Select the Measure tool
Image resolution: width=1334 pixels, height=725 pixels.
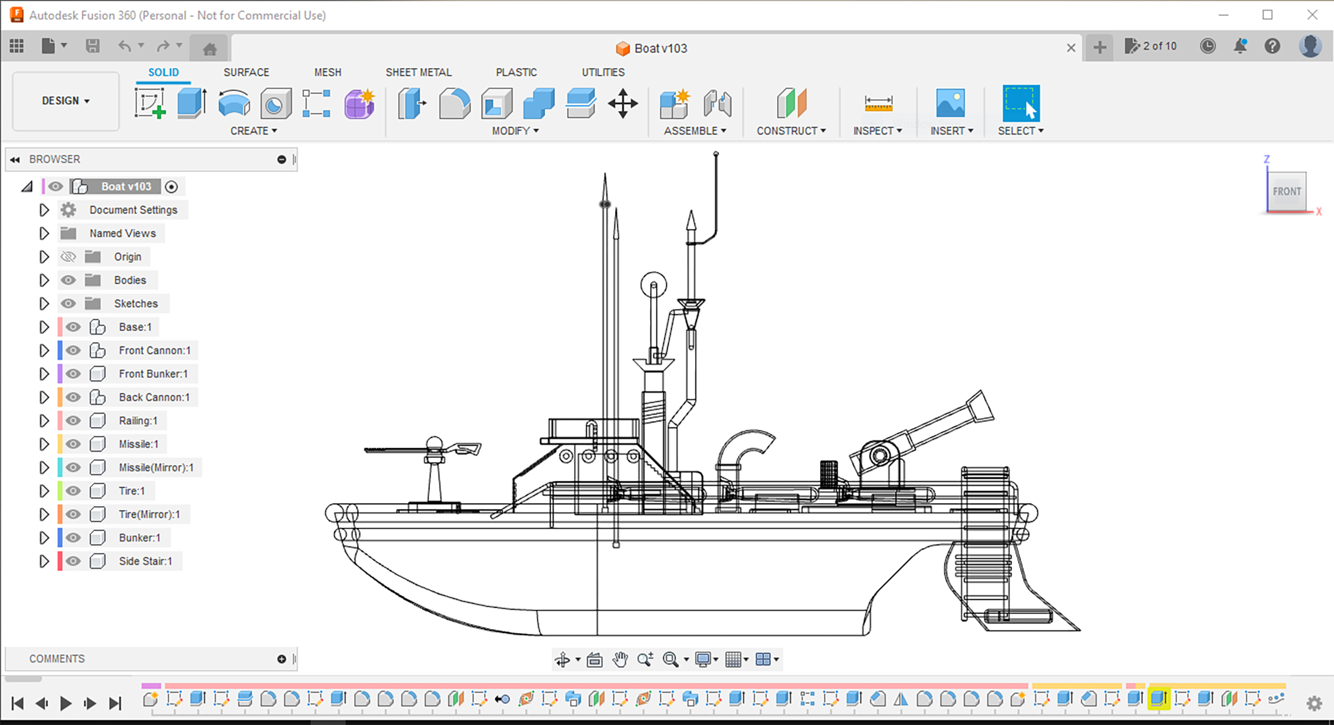878,103
